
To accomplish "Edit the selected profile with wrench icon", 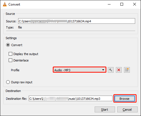I will (x=111, y=70).
